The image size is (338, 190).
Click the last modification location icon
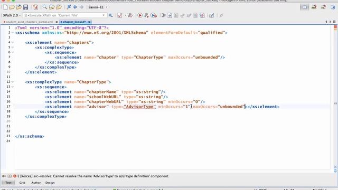point(69,7)
